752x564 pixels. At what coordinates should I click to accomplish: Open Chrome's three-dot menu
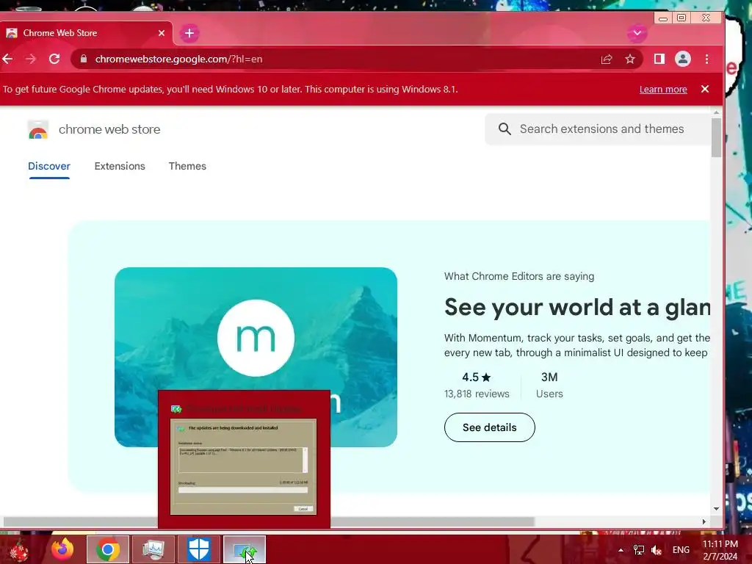707,59
